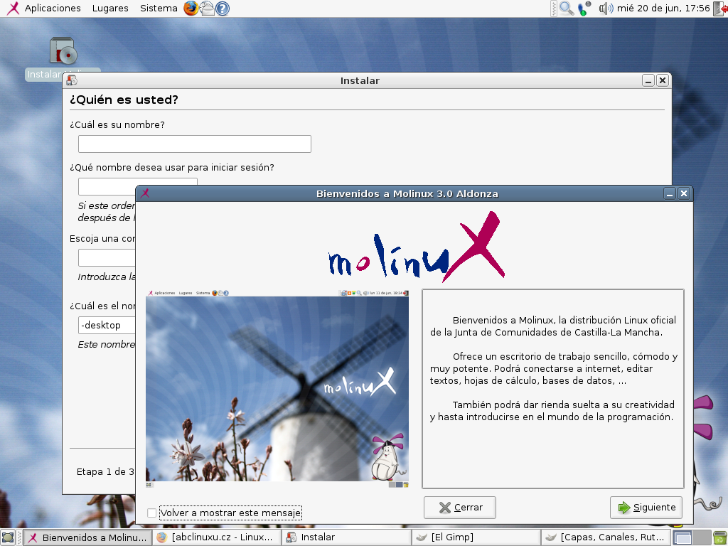Image resolution: width=728 pixels, height=546 pixels.
Task: Open the search magnifier icon in the system tray
Action: [x=566, y=9]
